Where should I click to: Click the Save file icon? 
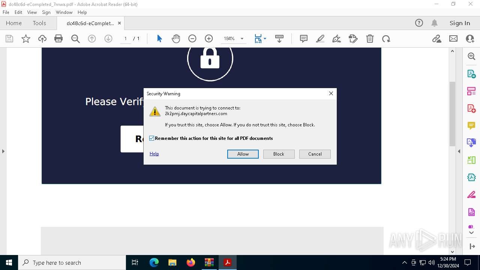(9, 39)
